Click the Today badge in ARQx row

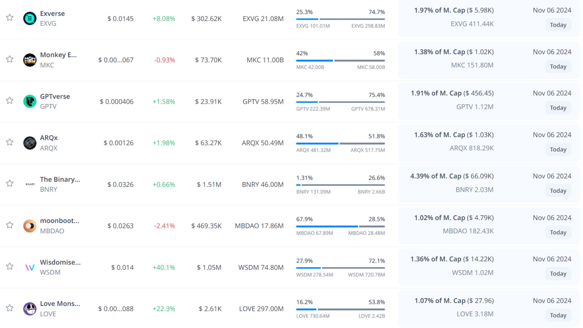[558, 149]
